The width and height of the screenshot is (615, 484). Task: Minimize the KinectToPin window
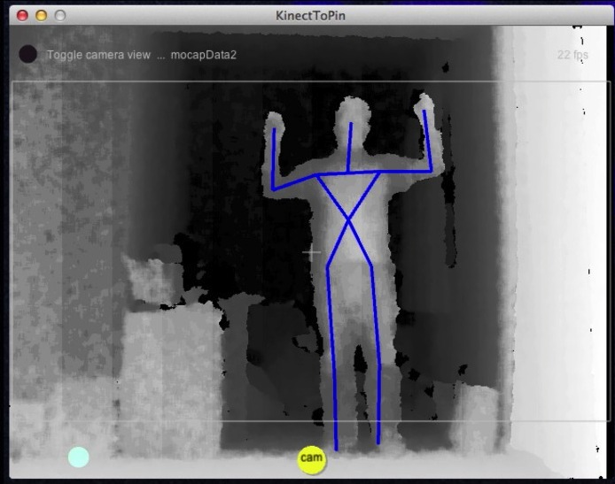41,15
